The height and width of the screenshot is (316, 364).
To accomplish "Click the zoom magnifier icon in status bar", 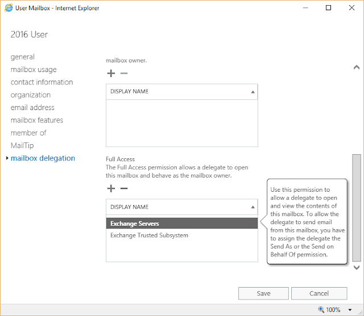I will click(321, 309).
